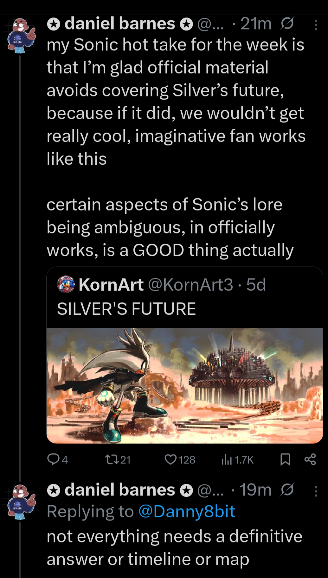Open more options on the 19m reply

click(x=316, y=491)
